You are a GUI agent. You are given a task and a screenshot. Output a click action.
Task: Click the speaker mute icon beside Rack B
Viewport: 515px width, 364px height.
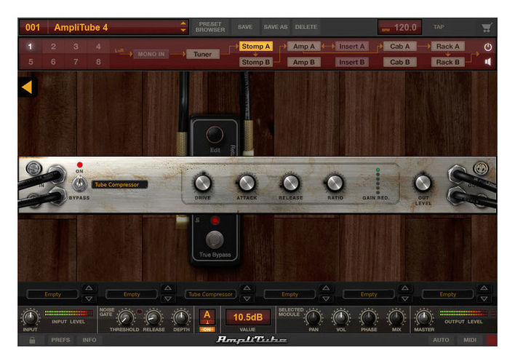click(x=488, y=62)
